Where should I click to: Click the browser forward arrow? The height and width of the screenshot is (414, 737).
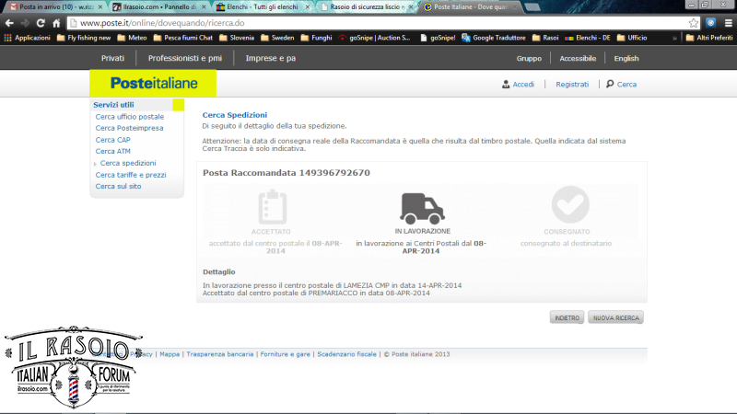(25, 23)
